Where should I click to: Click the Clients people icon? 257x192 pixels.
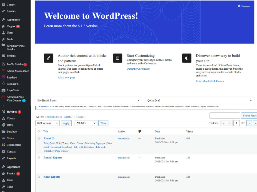[x=3, y=119]
